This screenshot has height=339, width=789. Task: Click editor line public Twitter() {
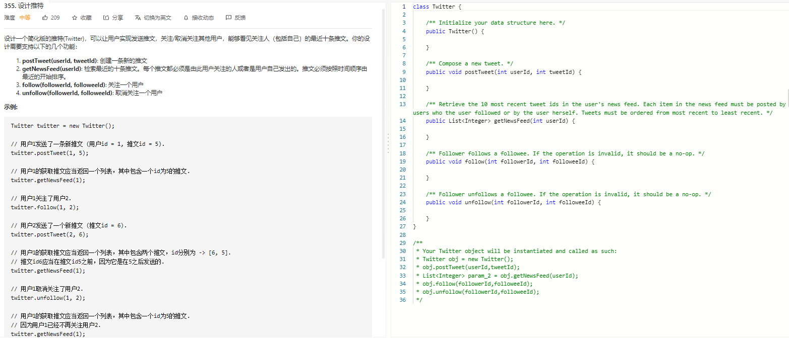click(x=455, y=31)
